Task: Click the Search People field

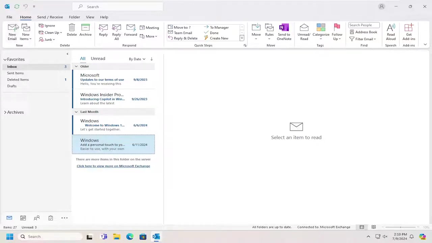Action: pyautogui.click(x=364, y=25)
